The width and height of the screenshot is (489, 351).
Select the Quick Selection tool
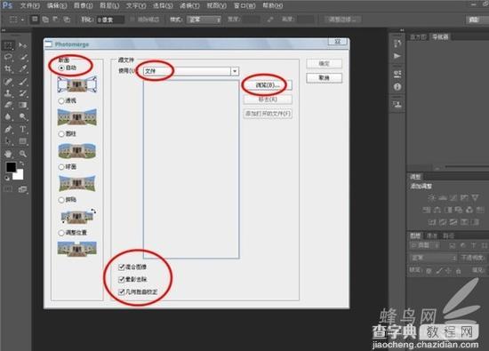coord(23,57)
